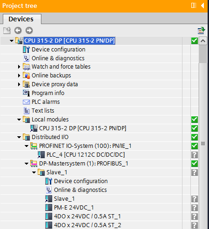Screen dimensions: 209x229
Task: Select PROFINET IO-System (100): PN/IE_1
Action: coord(85,146)
